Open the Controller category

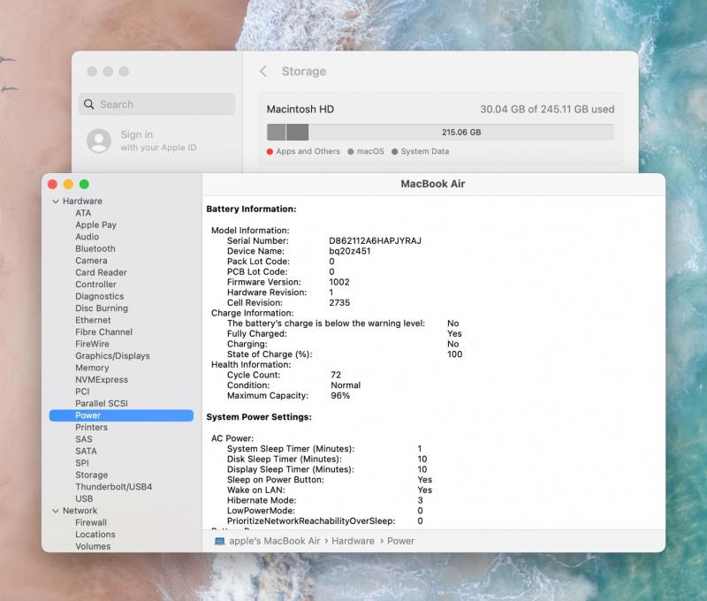(96, 285)
